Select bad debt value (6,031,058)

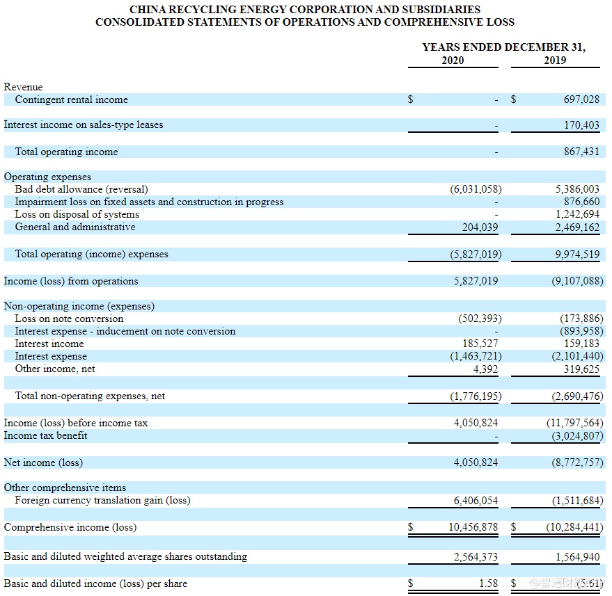pyautogui.click(x=476, y=189)
